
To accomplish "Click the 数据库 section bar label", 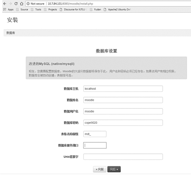I will pos(11,33).
